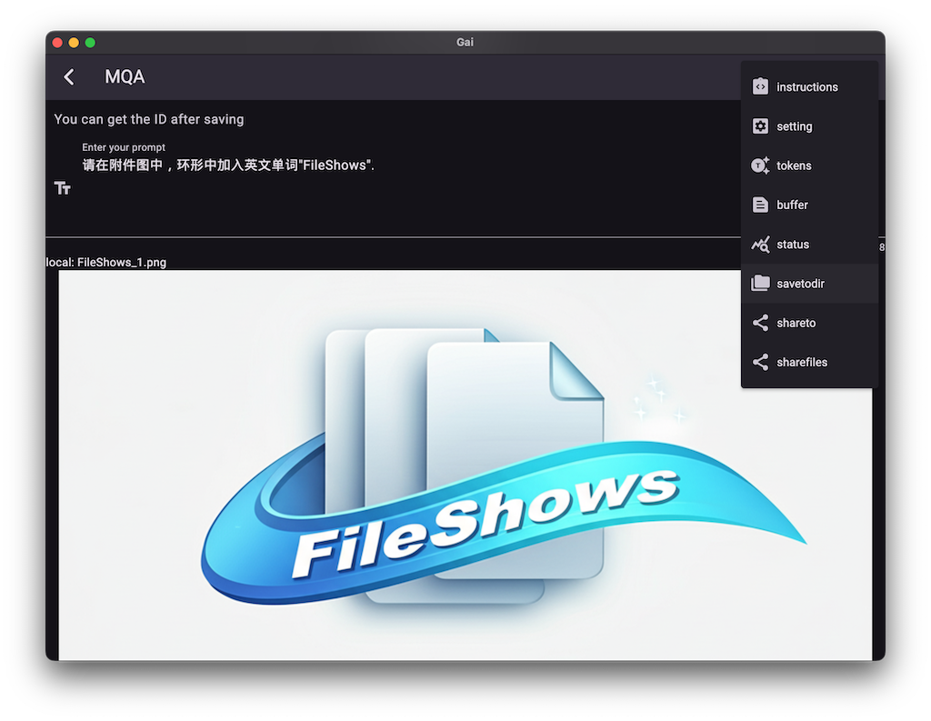The height and width of the screenshot is (721, 931).
Task: Click the savetodir folder icon
Action: [760, 284]
